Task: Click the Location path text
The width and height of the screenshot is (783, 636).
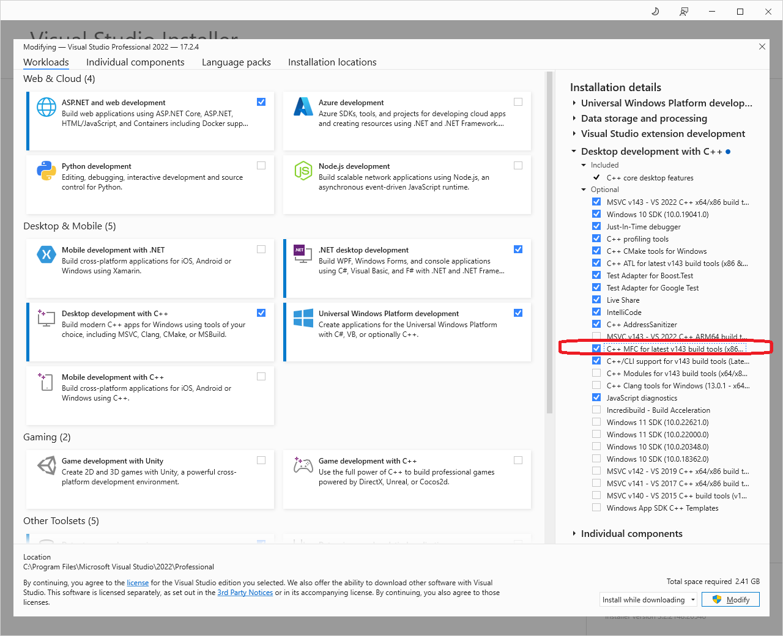Action: pyautogui.click(x=119, y=567)
